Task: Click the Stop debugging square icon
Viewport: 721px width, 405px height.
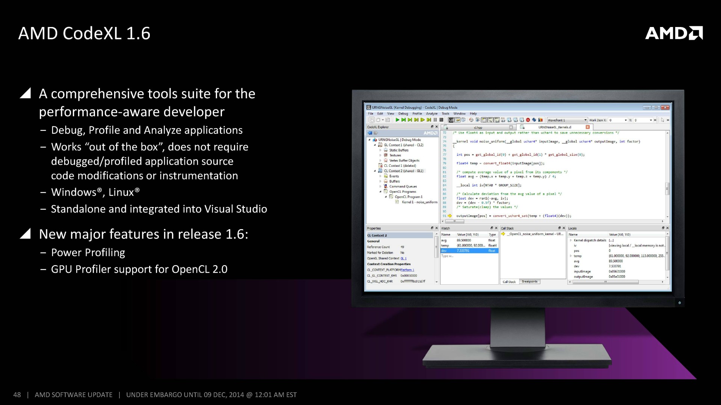Action: (441, 120)
